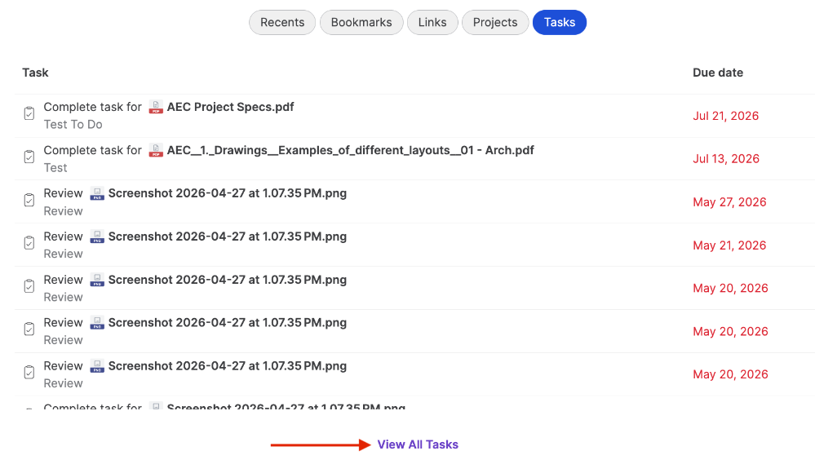This screenshot has height=473, width=815.
Task: Open the Recents tab
Action: pos(282,22)
